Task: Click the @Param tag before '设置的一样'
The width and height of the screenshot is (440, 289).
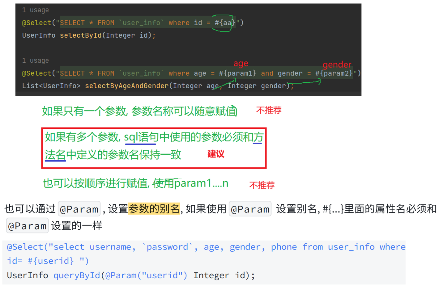Action: (x=28, y=226)
